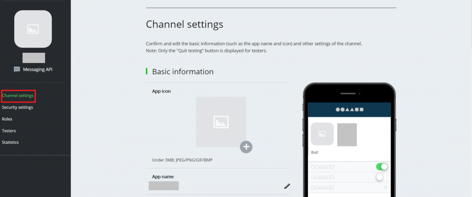Open the Testers section
Screen dimensions: 472x197
pyautogui.click(x=9, y=131)
